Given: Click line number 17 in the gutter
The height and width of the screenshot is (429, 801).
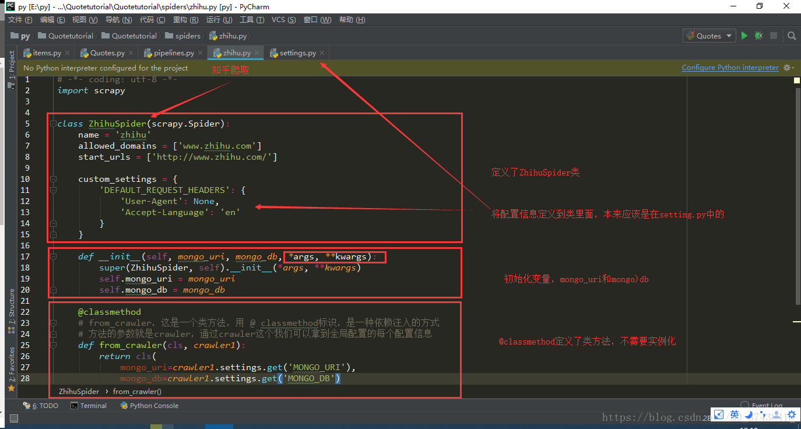Looking at the screenshot, I should 24,256.
